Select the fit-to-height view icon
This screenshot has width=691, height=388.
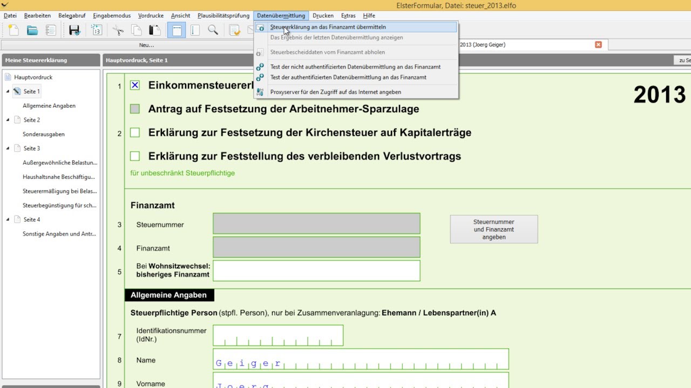point(195,30)
